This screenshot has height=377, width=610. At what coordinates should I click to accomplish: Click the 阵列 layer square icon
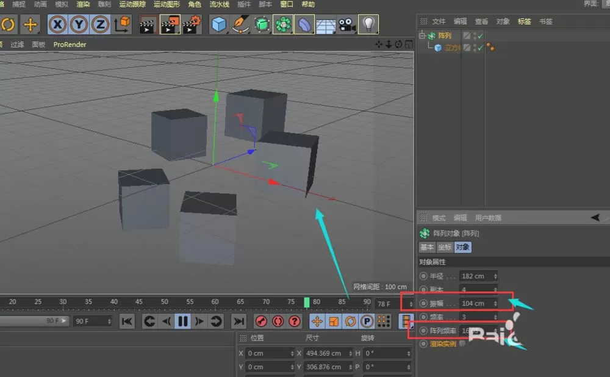click(467, 36)
